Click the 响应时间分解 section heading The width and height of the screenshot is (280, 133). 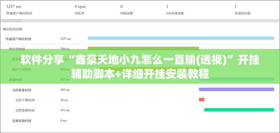tap(13, 29)
